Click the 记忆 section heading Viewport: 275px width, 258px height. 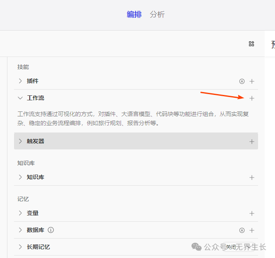[x=23, y=199]
